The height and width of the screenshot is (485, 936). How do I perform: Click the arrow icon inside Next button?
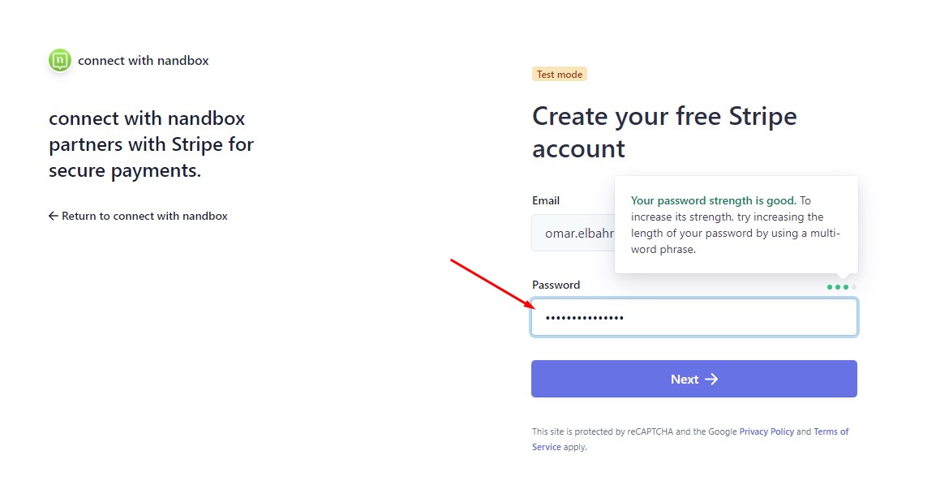tap(711, 380)
